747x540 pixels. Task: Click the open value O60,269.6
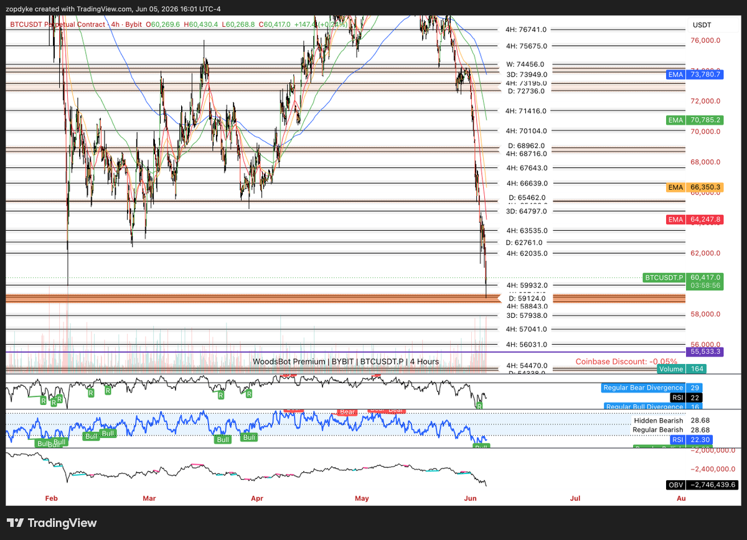pos(163,24)
